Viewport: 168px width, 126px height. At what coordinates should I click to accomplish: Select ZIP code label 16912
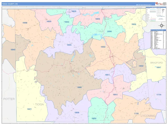pyautogui.click(x=115, y=94)
